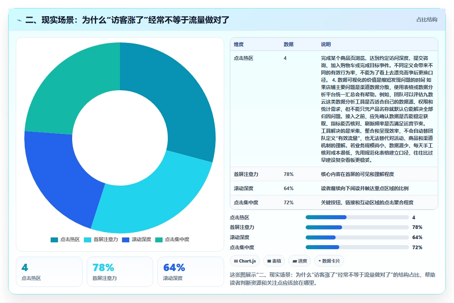Click the 78% cell in the table
This screenshot has height=303, width=454.
tap(289, 174)
